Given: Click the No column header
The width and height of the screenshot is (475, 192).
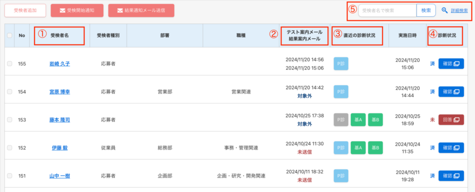Looking at the screenshot, I should 22,36.
